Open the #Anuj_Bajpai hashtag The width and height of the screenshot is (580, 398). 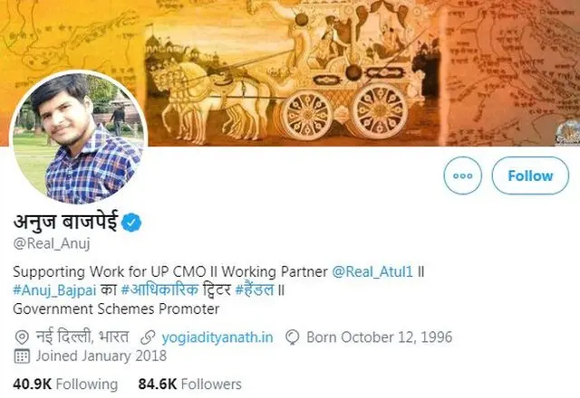point(54,289)
